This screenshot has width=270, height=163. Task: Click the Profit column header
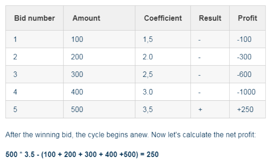point(247,18)
